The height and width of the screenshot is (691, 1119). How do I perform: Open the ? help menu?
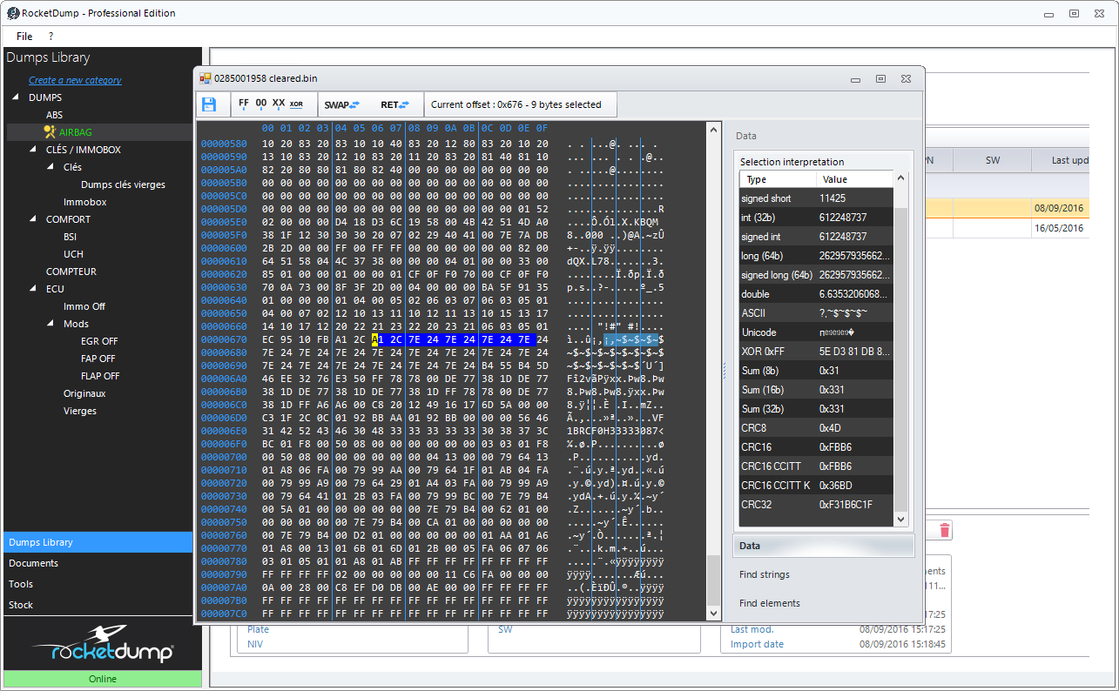pyautogui.click(x=51, y=37)
